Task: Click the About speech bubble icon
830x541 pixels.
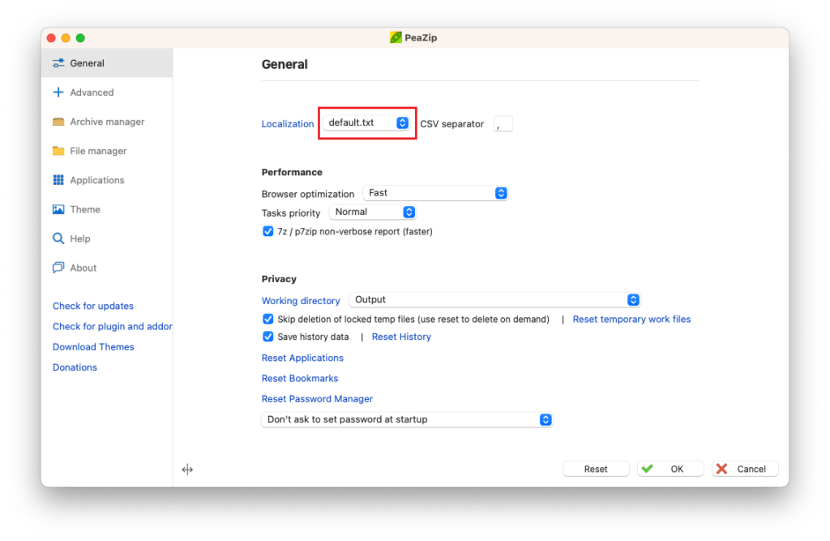Action: coord(58,268)
